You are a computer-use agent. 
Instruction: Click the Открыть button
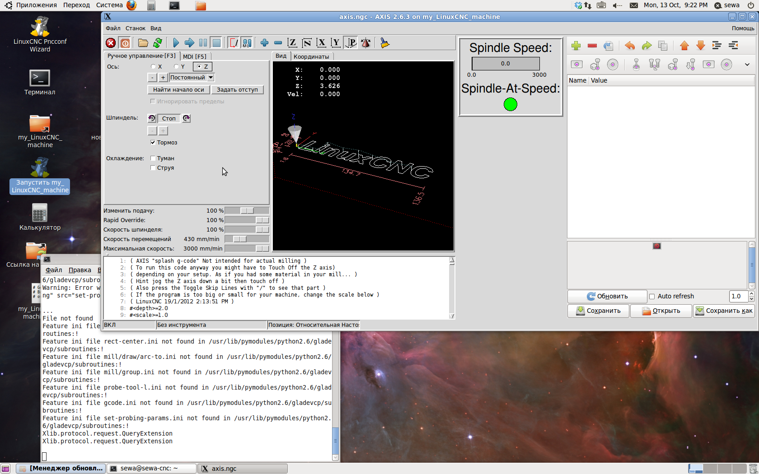click(661, 311)
